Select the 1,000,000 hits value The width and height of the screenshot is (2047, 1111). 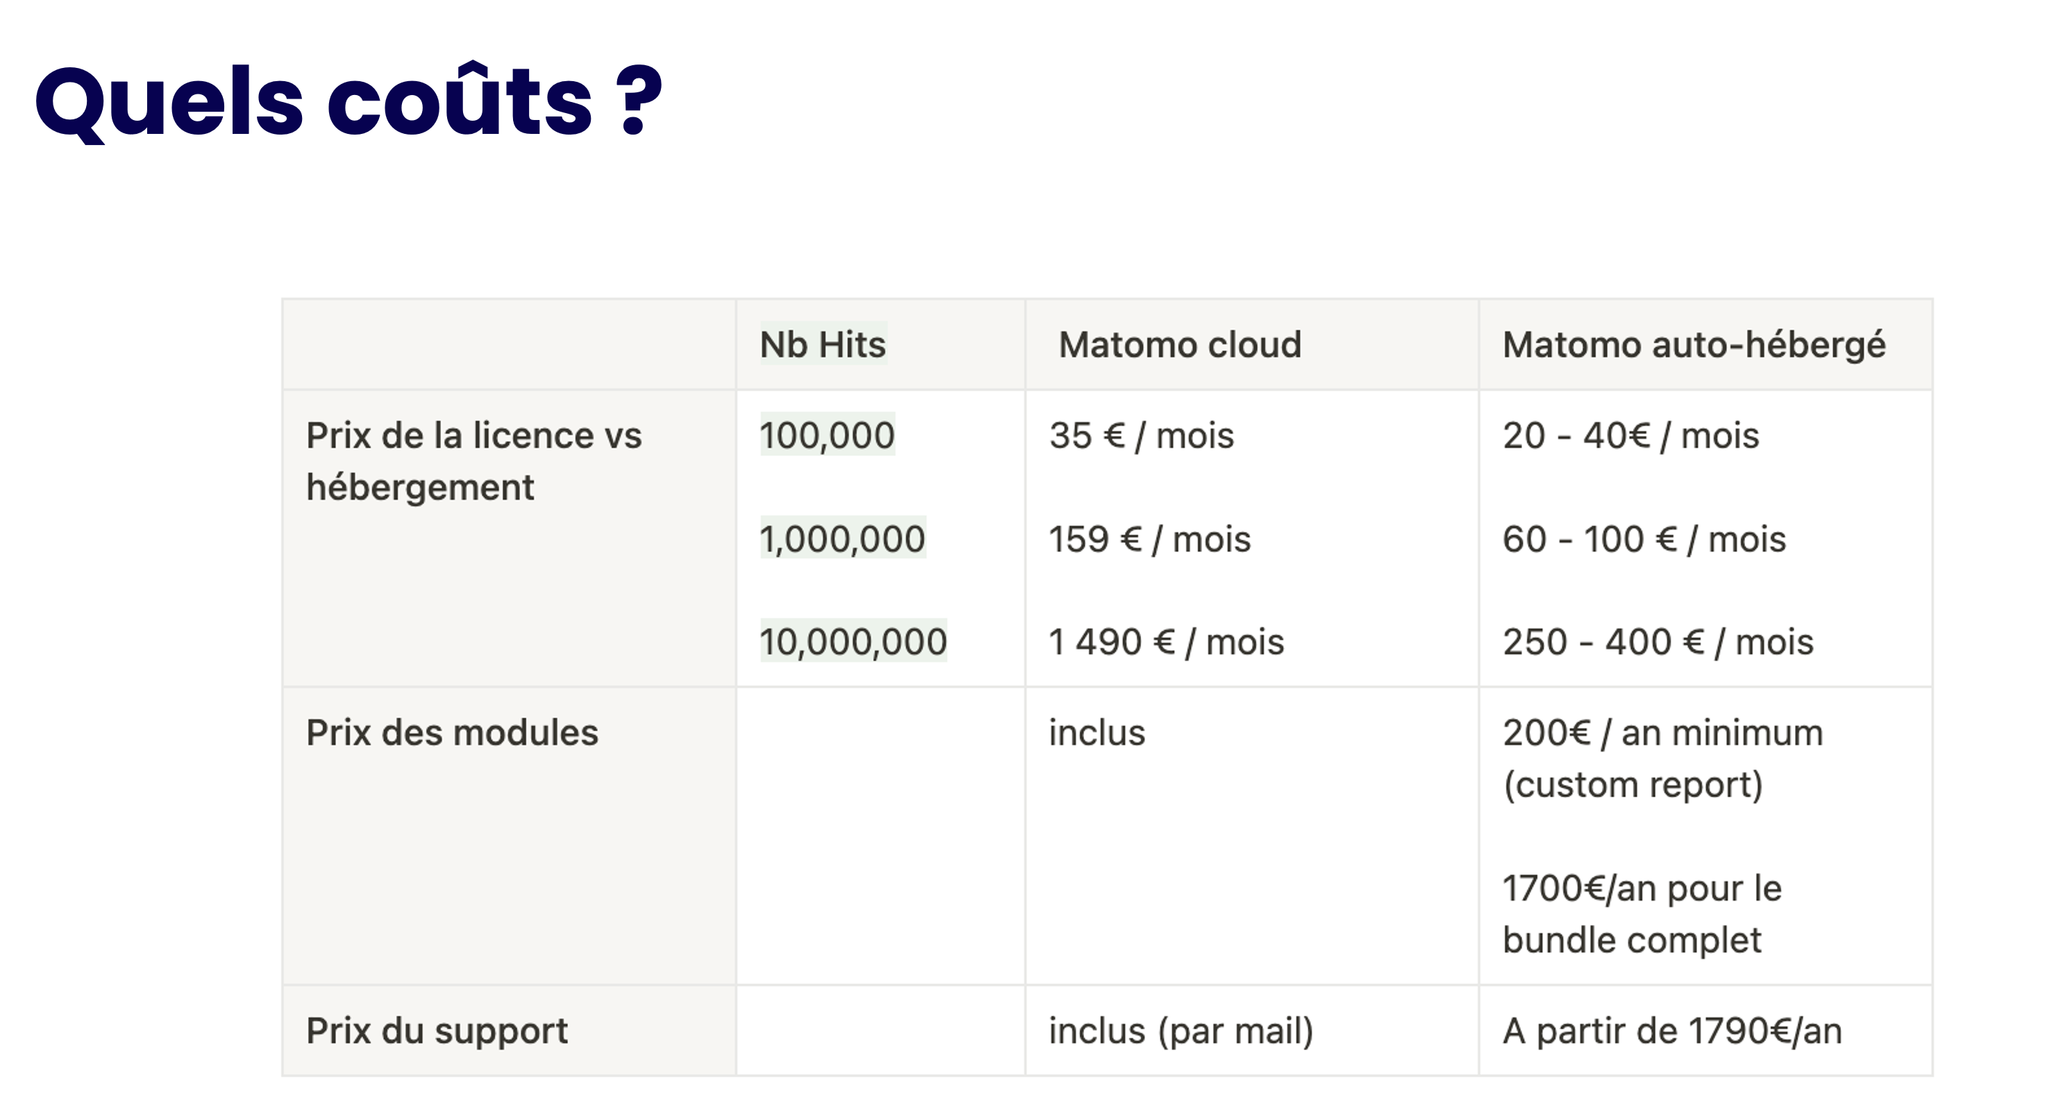tap(843, 539)
